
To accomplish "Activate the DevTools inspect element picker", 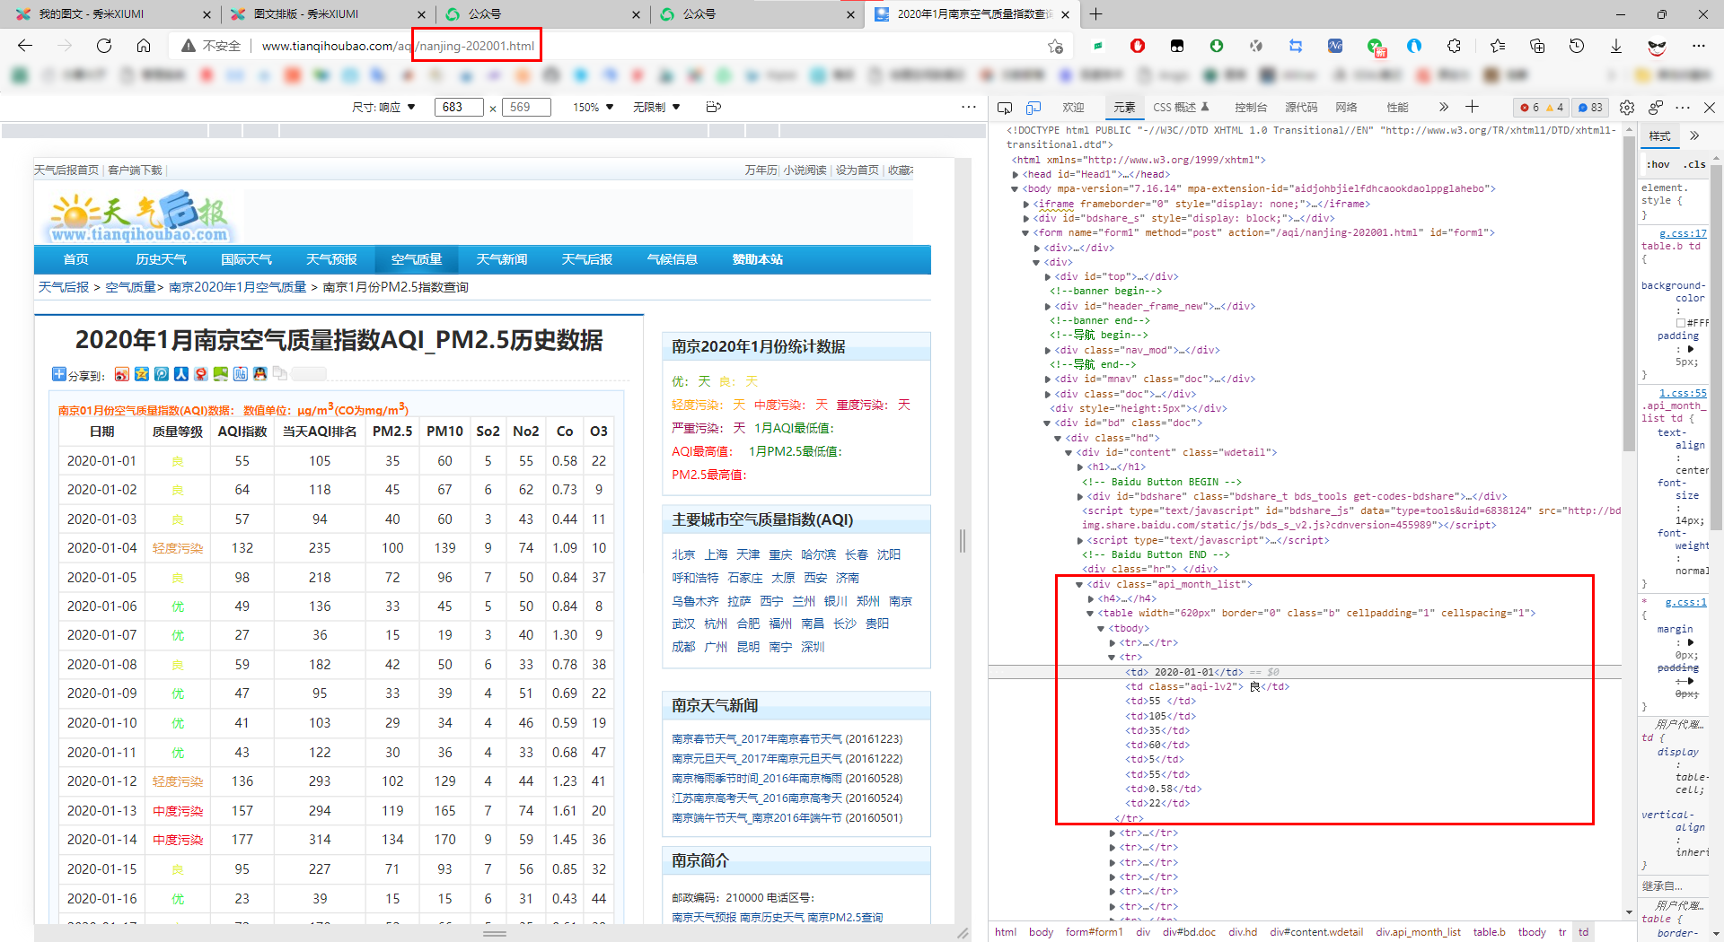I will [x=1005, y=108].
